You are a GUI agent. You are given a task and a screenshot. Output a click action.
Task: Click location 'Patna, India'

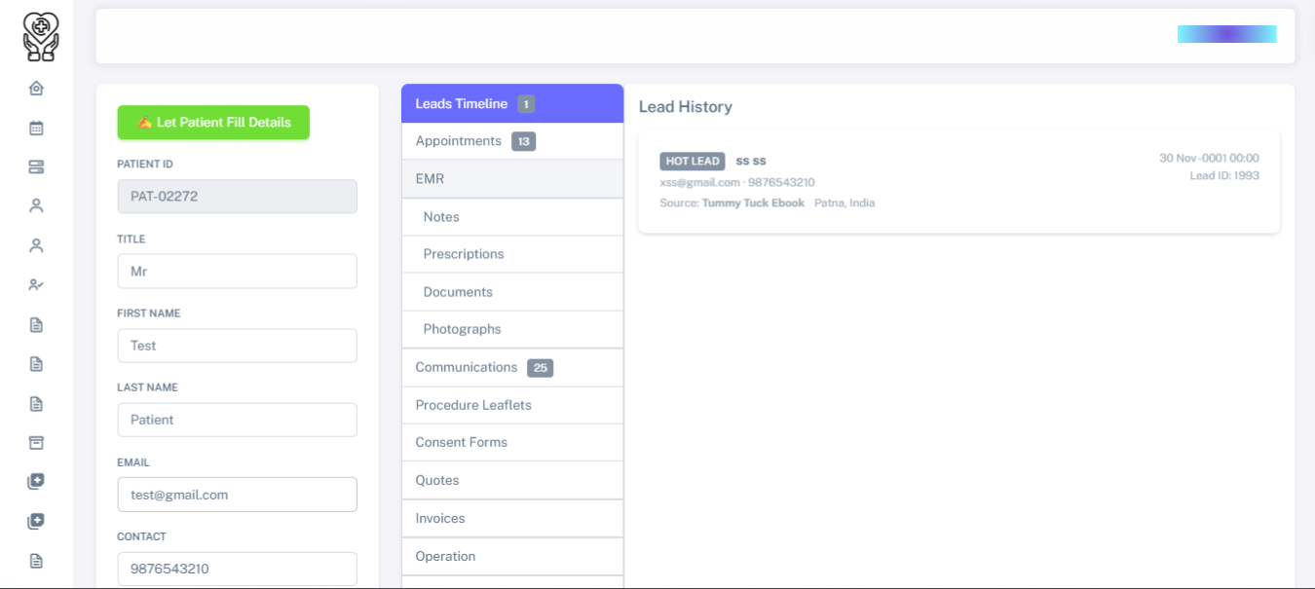[845, 202]
